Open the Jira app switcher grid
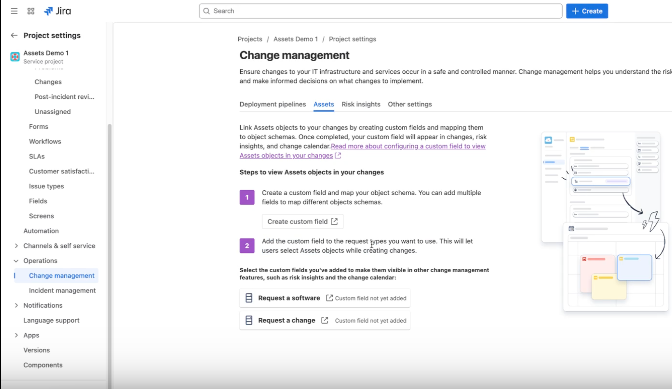This screenshot has height=389, width=672. pos(31,11)
